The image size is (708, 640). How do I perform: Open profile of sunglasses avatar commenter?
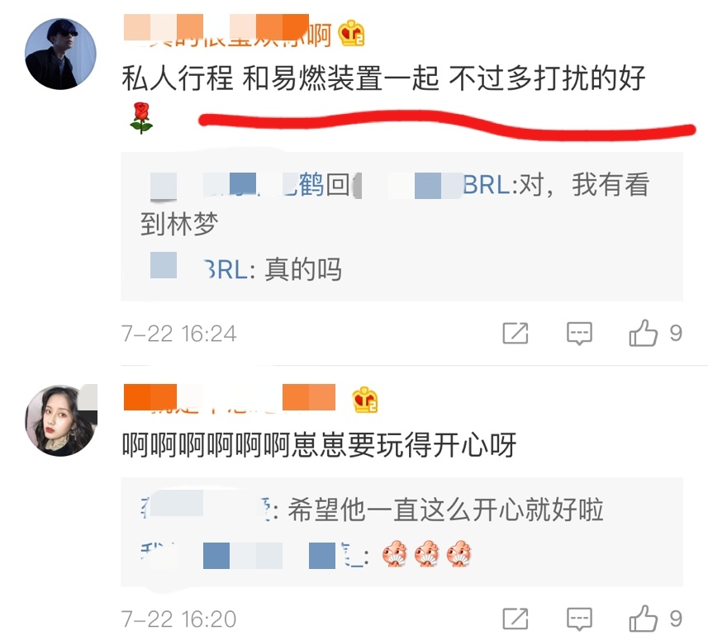click(x=60, y=55)
